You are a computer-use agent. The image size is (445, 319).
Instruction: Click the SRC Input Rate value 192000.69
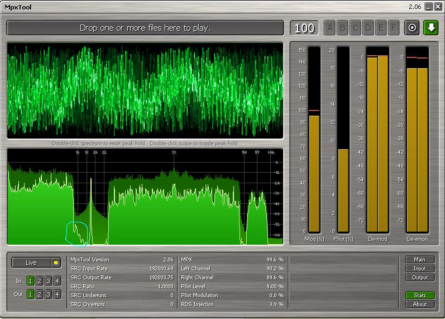click(161, 269)
